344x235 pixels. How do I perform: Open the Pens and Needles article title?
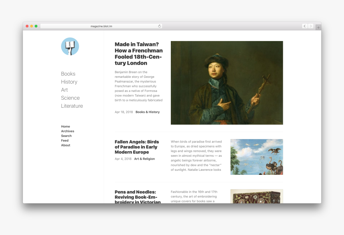[138, 196]
